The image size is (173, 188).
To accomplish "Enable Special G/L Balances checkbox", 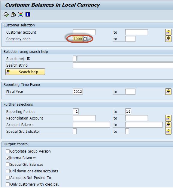I will [x=8, y=164].
